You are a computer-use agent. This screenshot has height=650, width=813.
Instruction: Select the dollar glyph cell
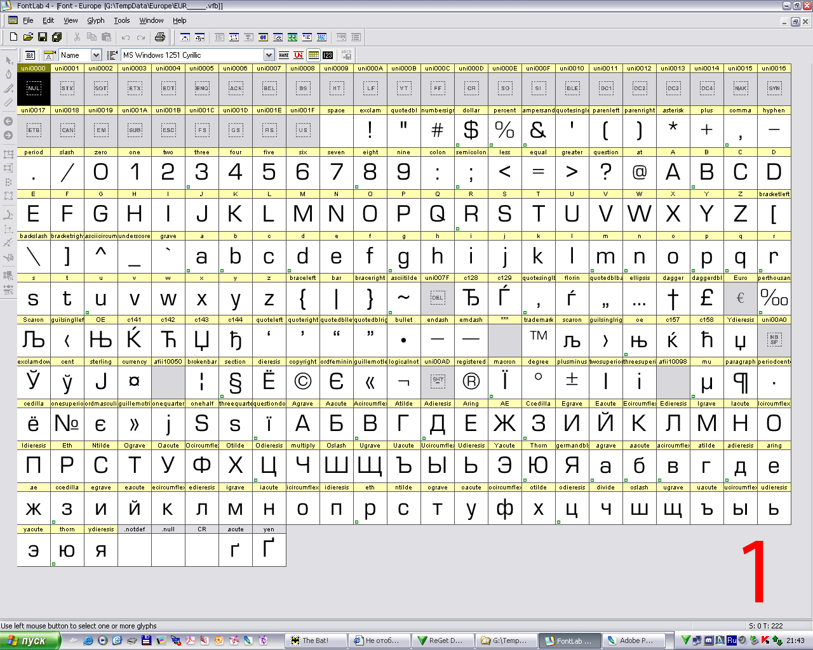pyautogui.click(x=471, y=126)
